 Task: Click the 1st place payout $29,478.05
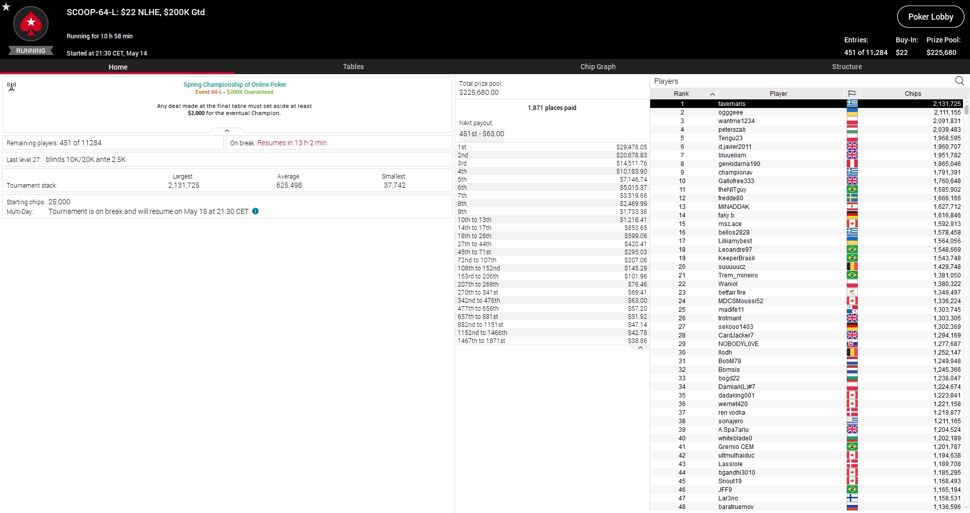632,147
